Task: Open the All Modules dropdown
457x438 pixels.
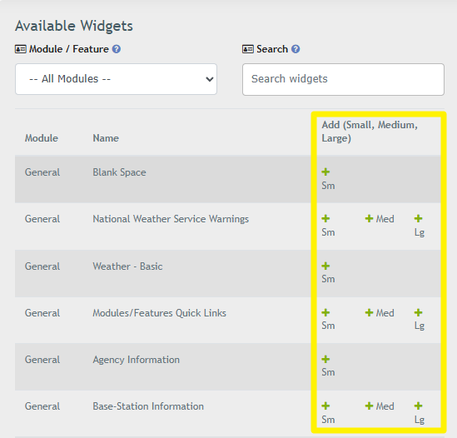Action: tap(116, 79)
